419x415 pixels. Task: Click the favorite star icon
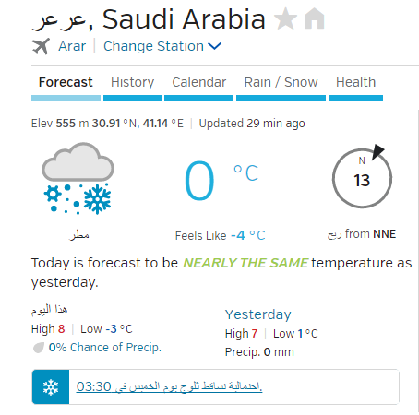click(286, 18)
